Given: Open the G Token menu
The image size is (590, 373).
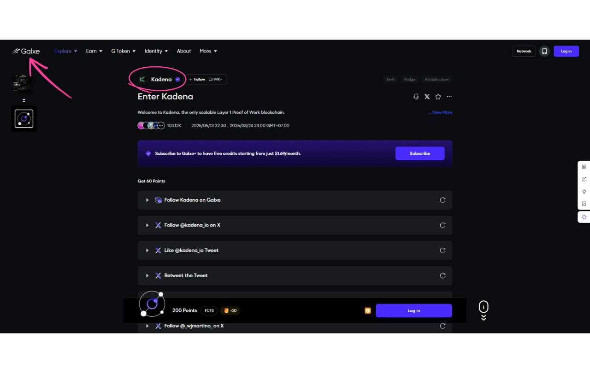Looking at the screenshot, I should pos(123,51).
